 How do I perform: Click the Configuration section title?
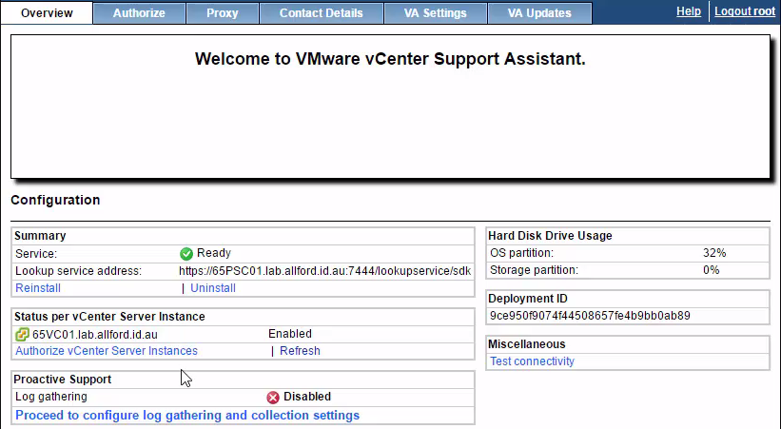pos(55,200)
